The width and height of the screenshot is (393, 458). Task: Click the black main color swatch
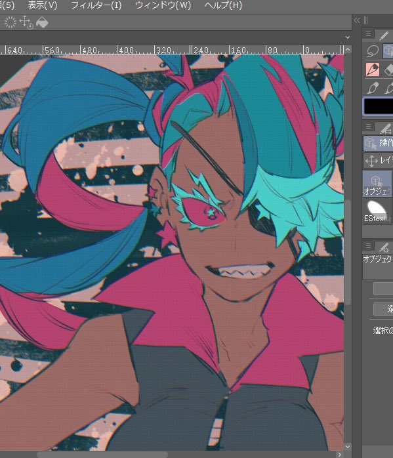378,106
